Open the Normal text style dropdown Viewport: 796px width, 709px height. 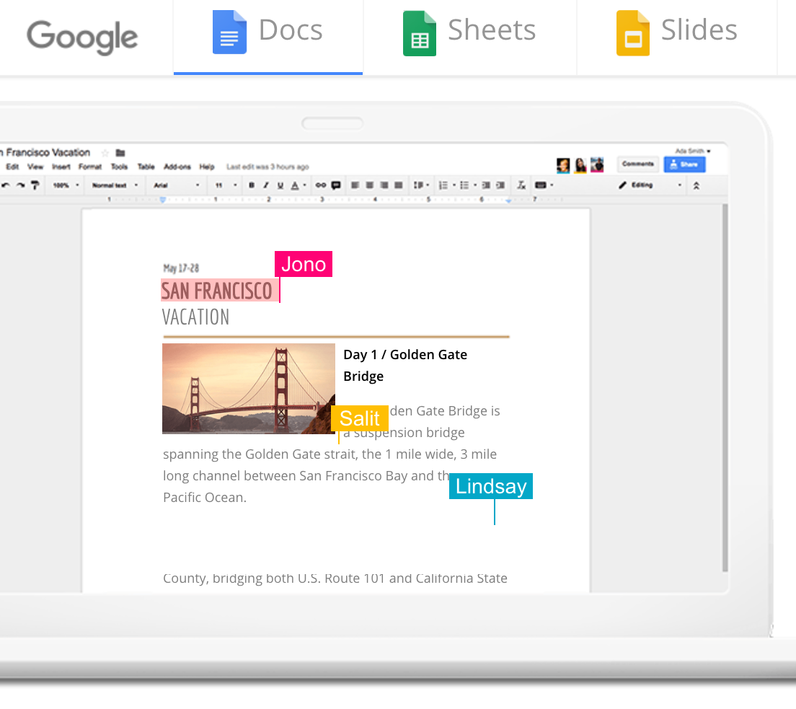pyautogui.click(x=115, y=185)
